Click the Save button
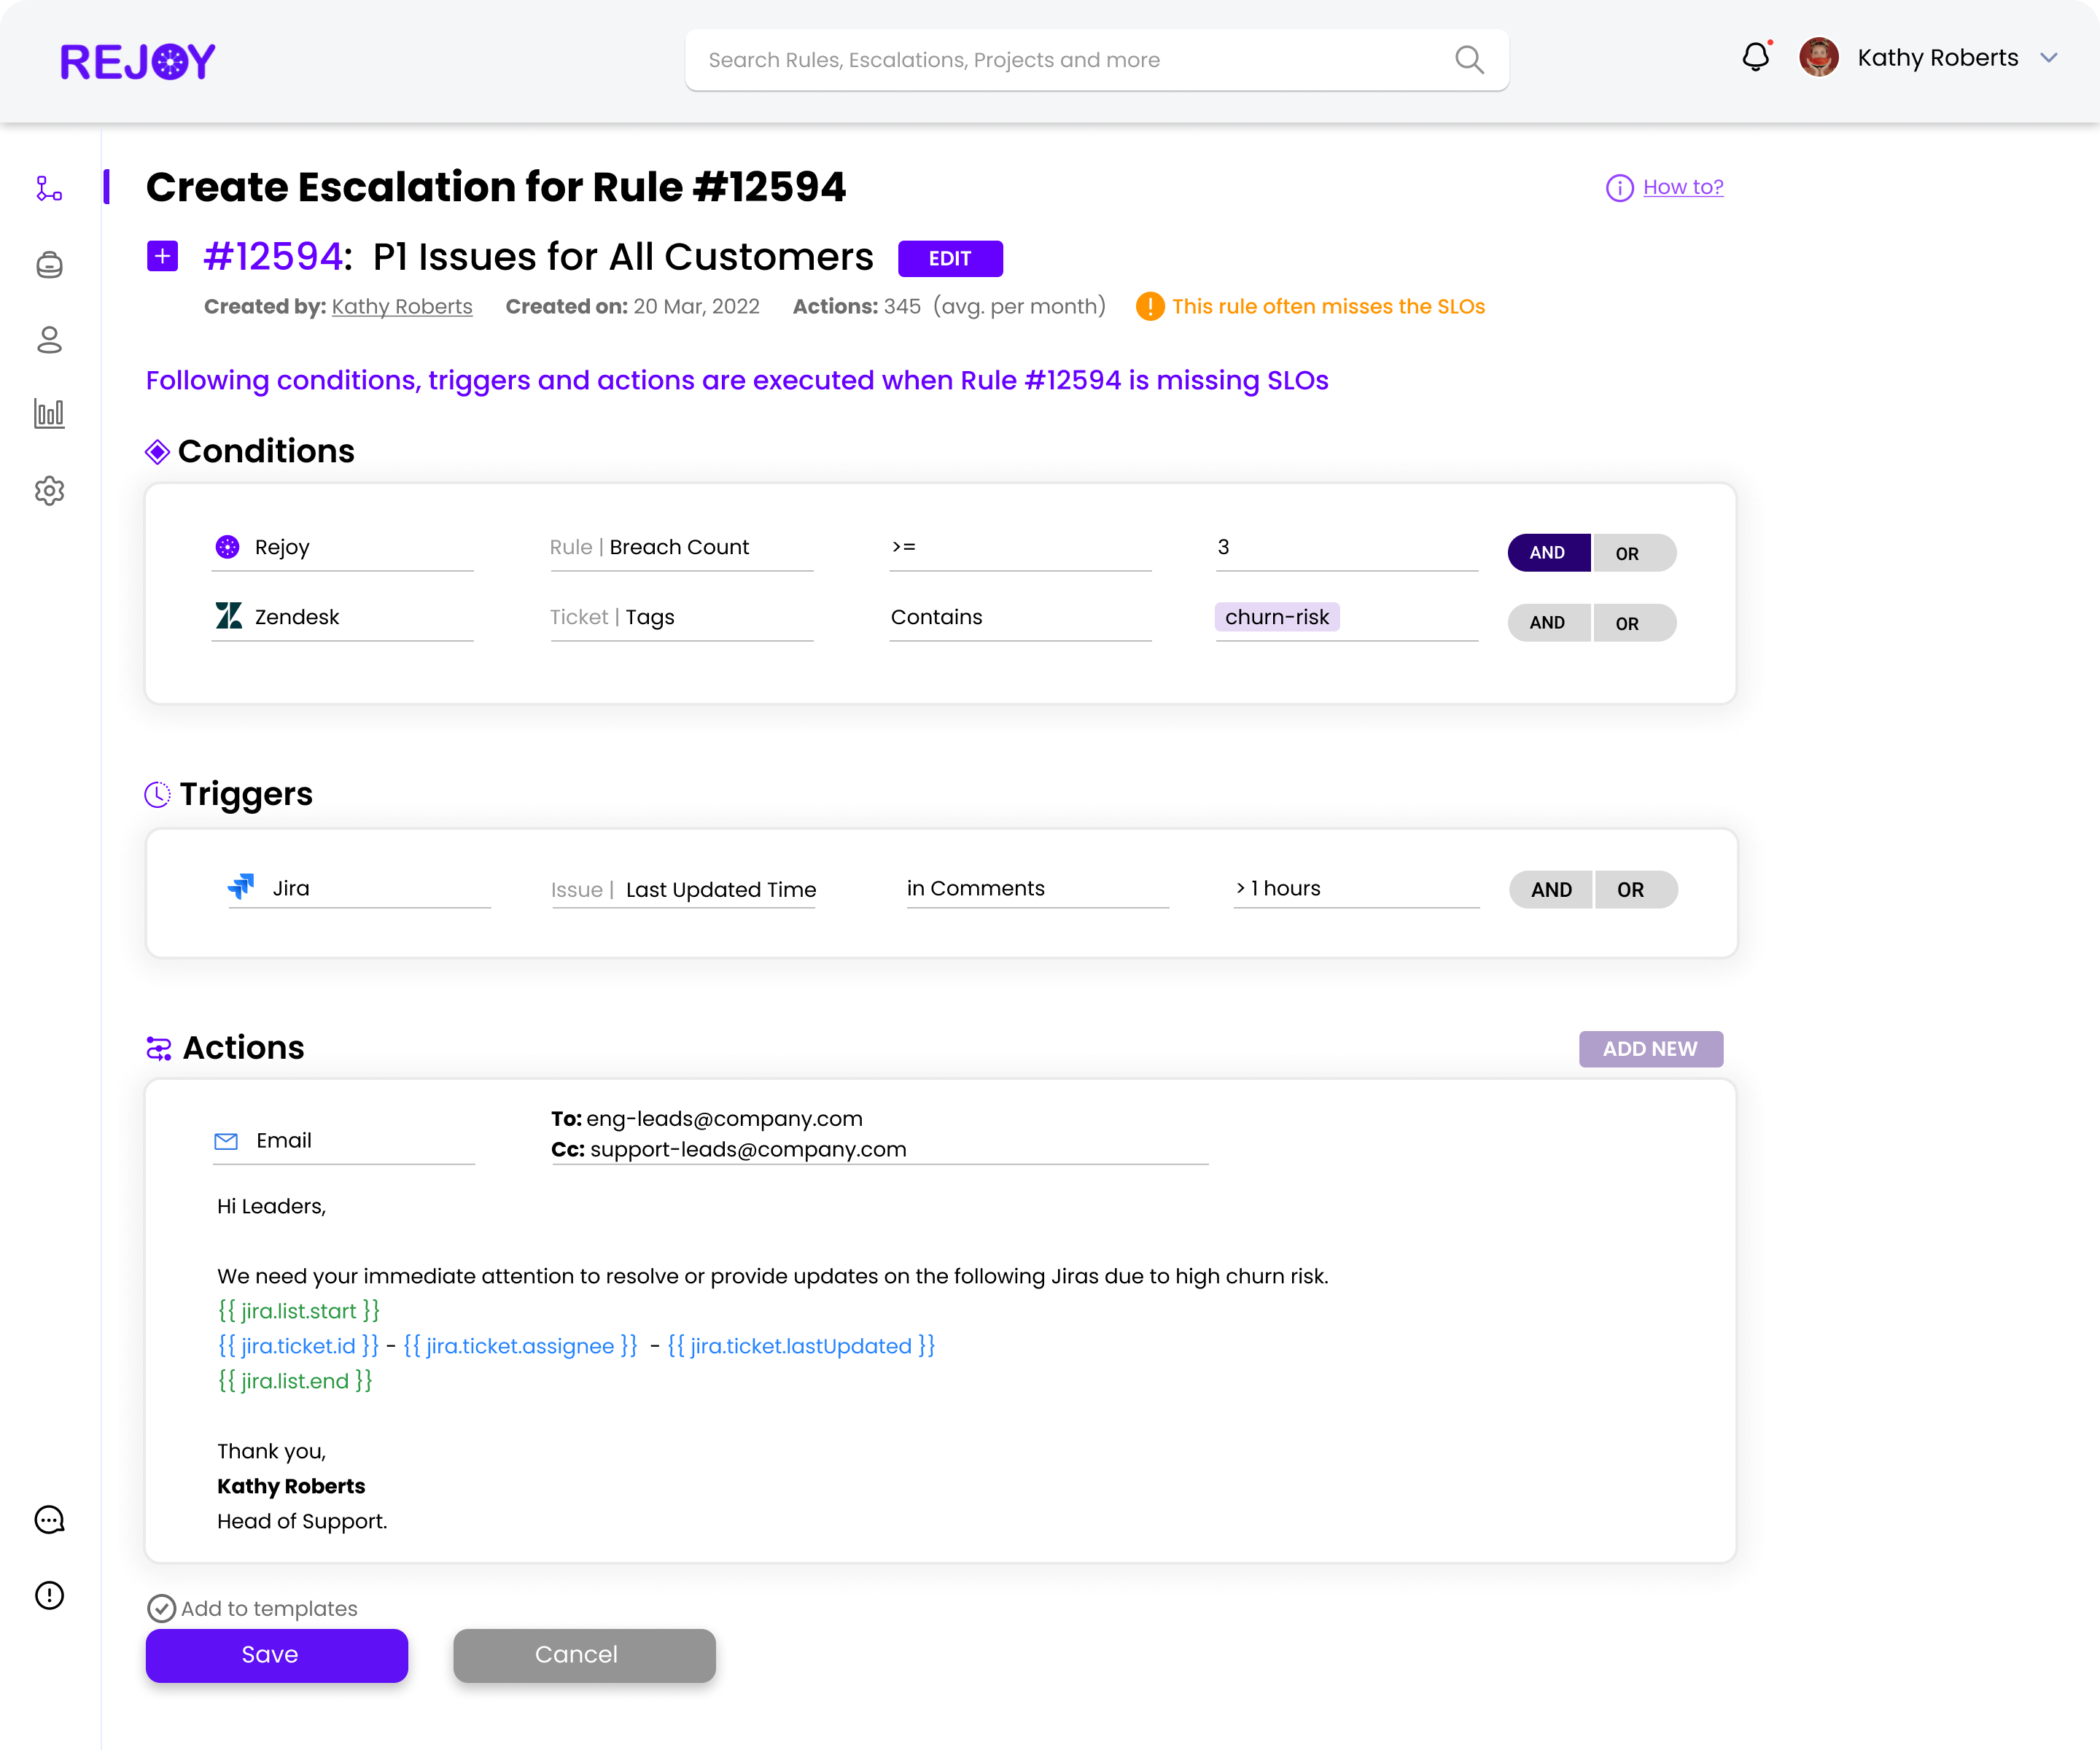 (x=276, y=1655)
